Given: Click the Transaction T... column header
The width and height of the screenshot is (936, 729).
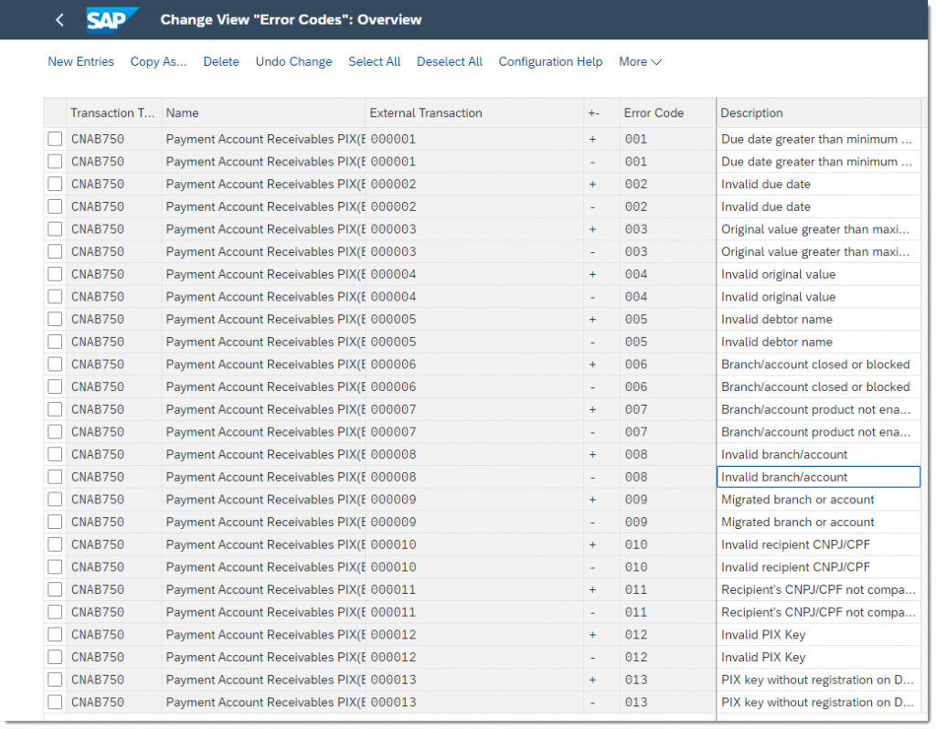Looking at the screenshot, I should coord(113,112).
